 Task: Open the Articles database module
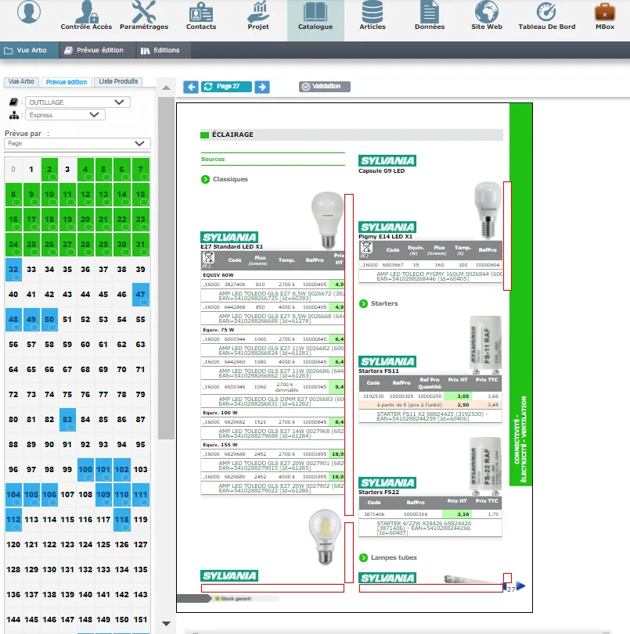pos(373,16)
